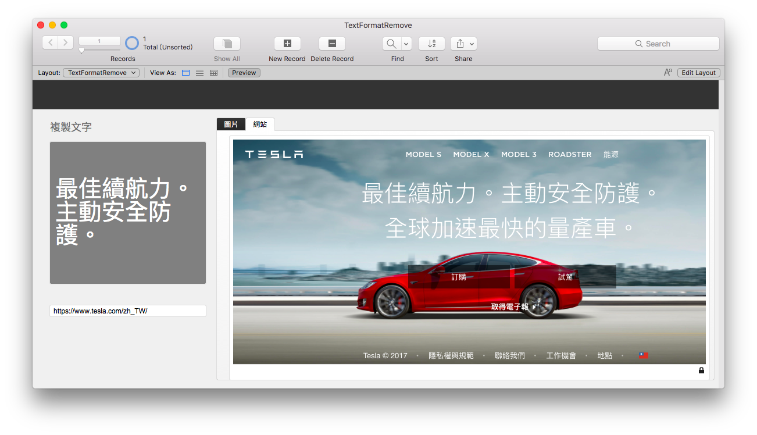757x435 pixels.
Task: Open the 地點 footer link
Action: point(605,355)
